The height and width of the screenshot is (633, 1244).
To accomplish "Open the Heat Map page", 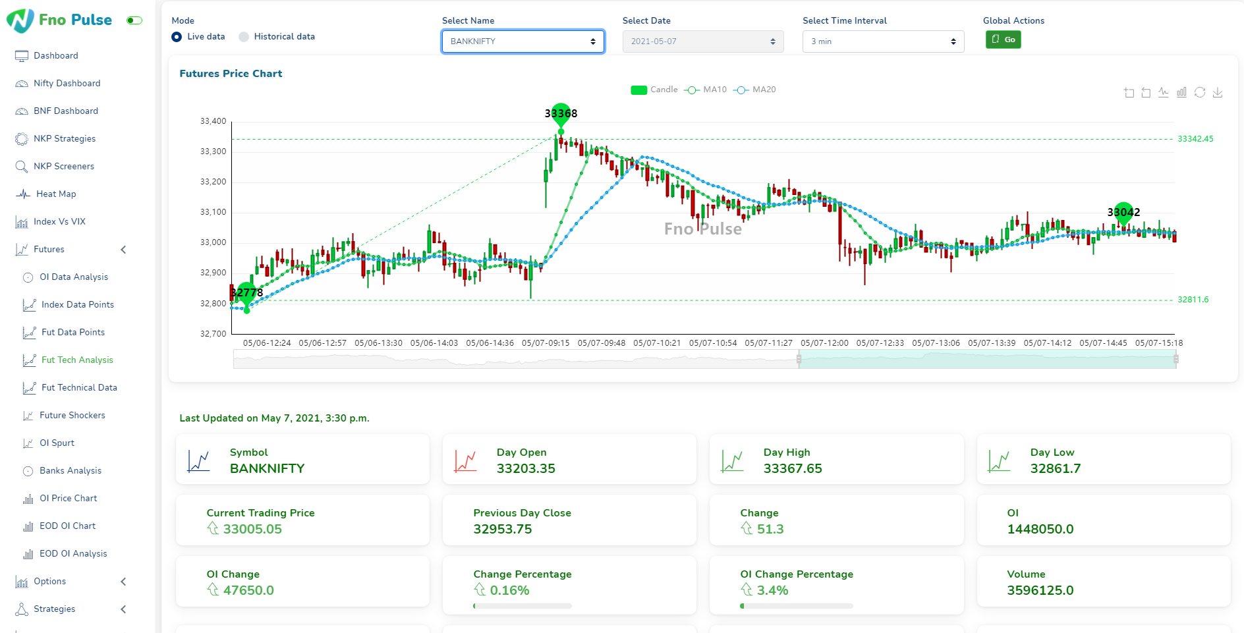I will pyautogui.click(x=56, y=194).
